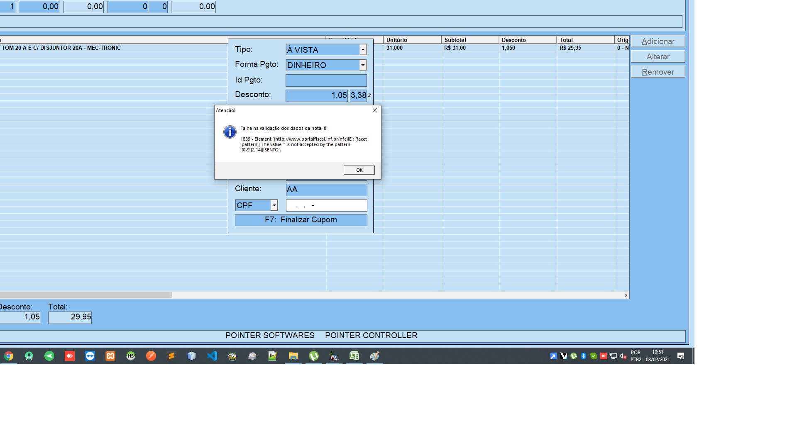Click the horizontal scrollbar right arrow
The height and width of the screenshot is (448, 797).
[x=626, y=295]
